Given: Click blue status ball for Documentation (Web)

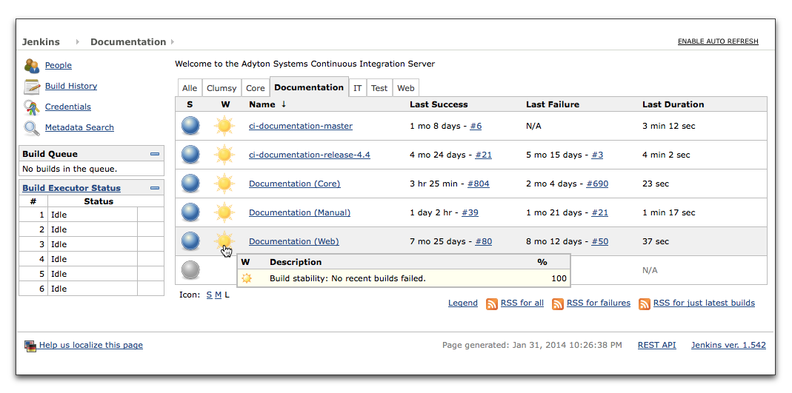Looking at the screenshot, I should [190, 241].
